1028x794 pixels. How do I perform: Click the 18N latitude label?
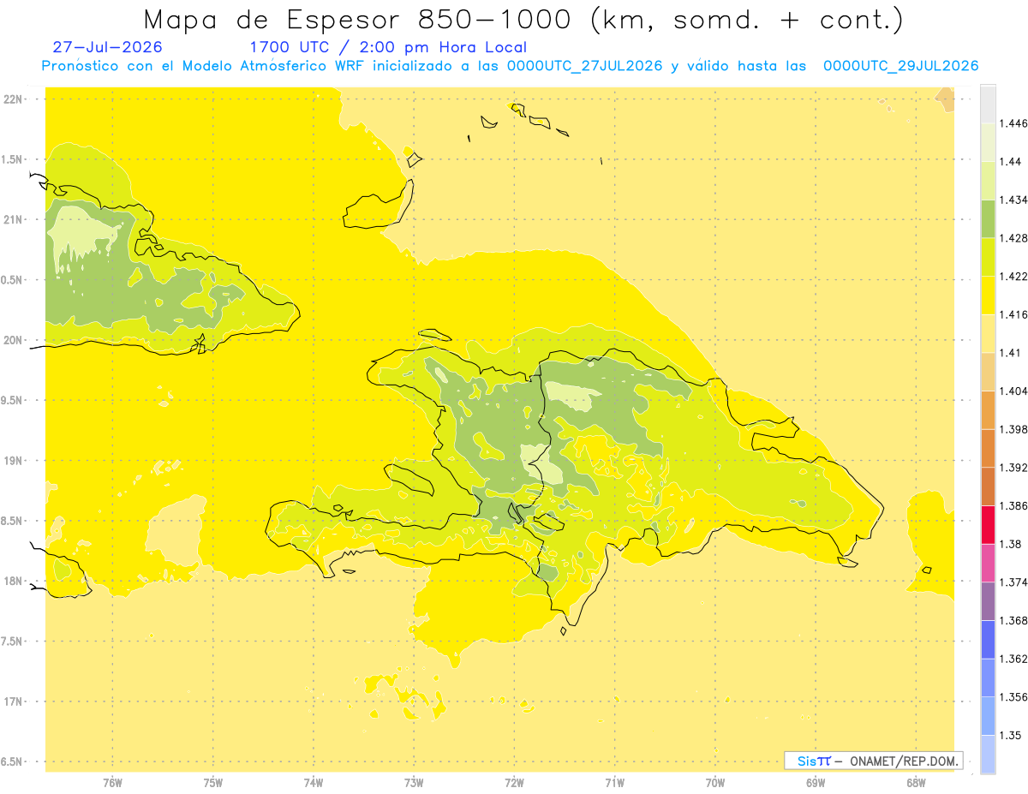pos(15,581)
